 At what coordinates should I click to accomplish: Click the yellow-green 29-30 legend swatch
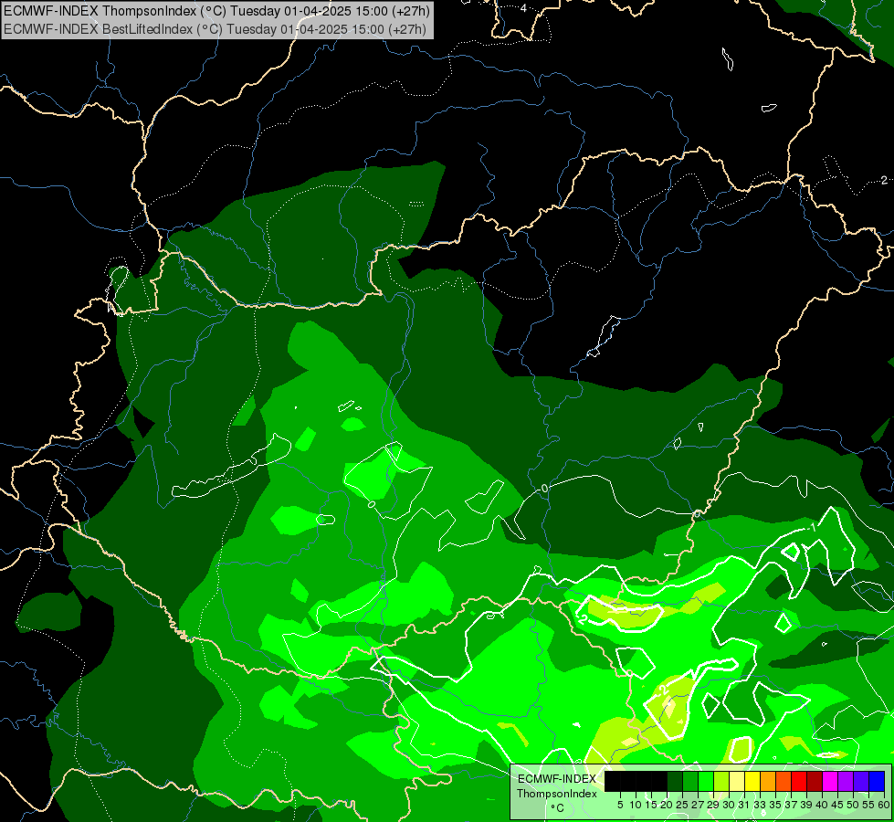(721, 781)
